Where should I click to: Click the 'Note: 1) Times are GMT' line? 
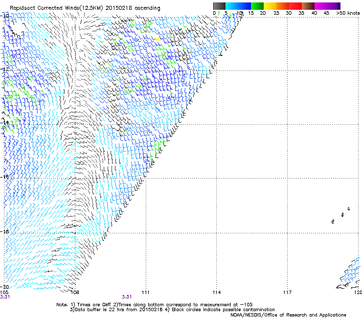coord(155,305)
